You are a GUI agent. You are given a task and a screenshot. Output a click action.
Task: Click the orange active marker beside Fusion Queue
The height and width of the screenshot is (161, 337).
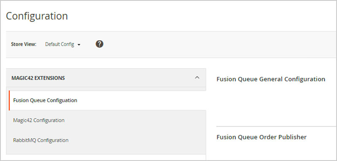(x=9, y=100)
